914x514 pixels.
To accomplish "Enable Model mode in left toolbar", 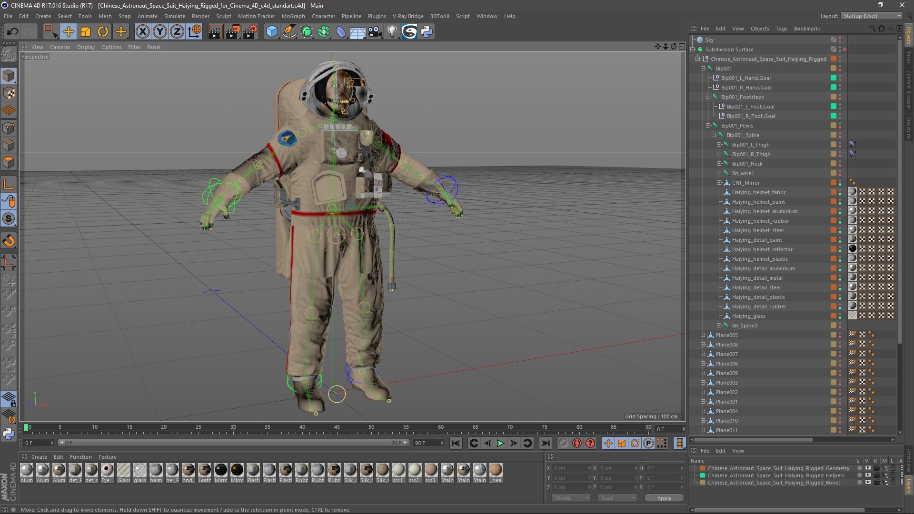I will 9,76.
